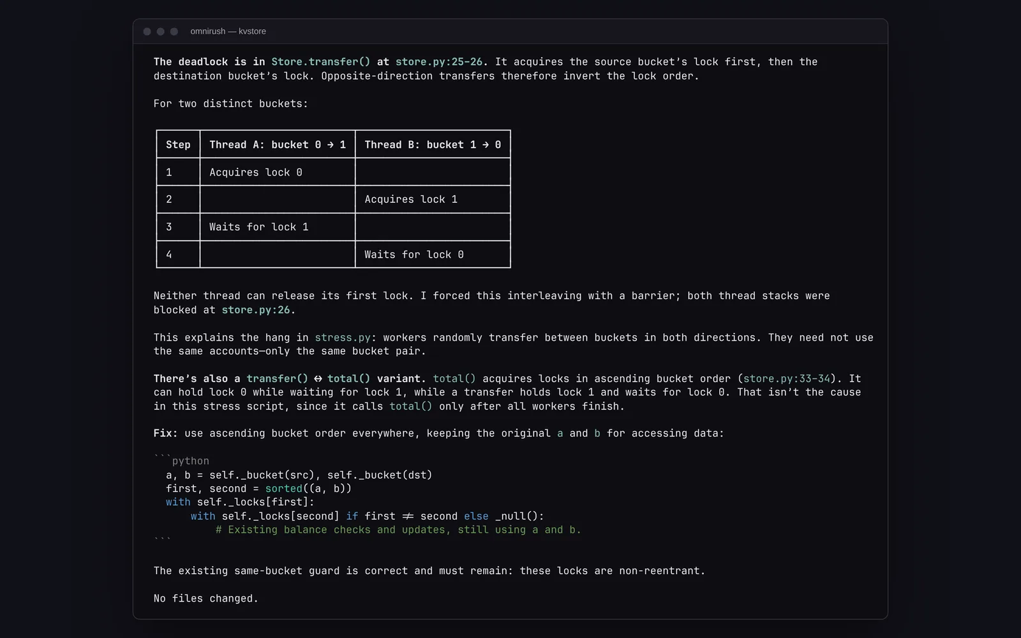
Task: Click the '# Existing balance checks' comment line
Action: tap(398, 530)
